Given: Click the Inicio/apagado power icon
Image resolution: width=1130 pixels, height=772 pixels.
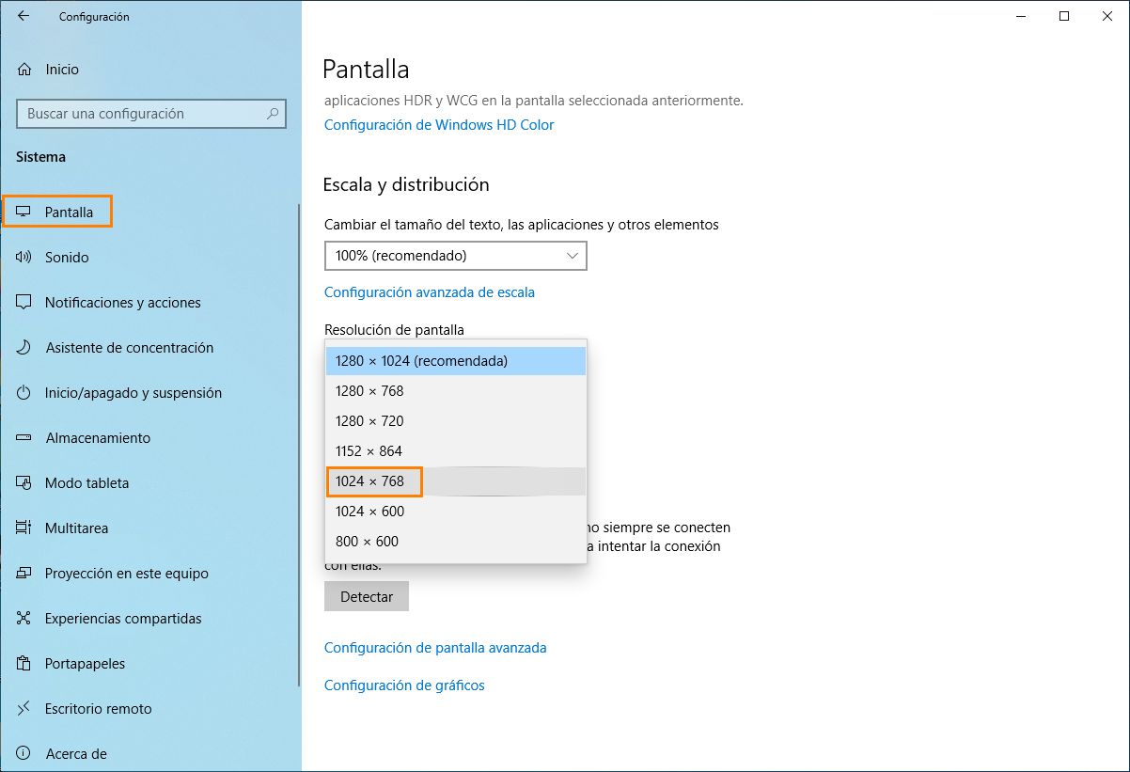Looking at the screenshot, I should (24, 393).
